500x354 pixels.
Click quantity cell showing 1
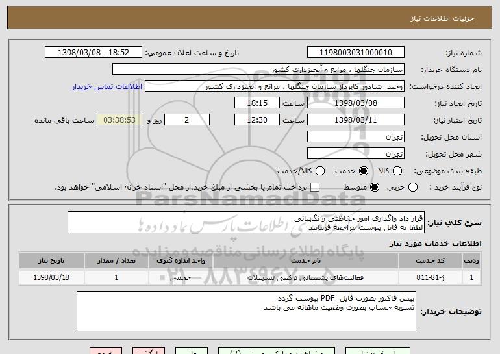(116, 277)
